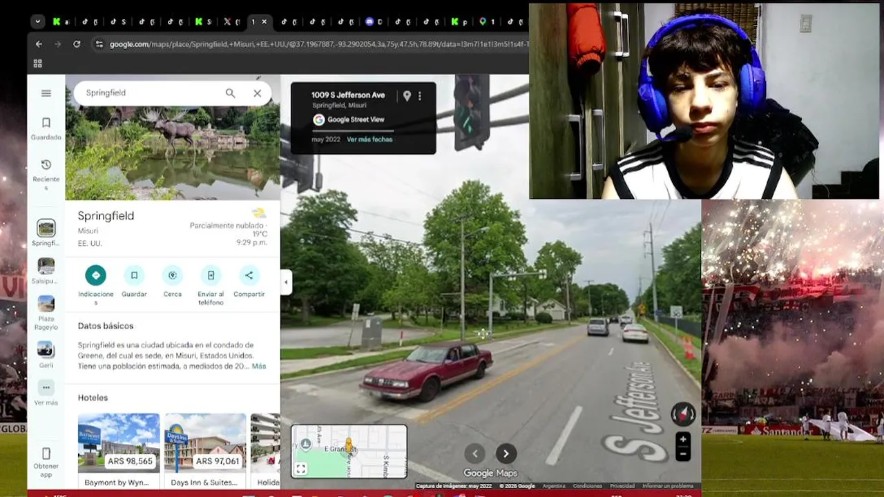The height and width of the screenshot is (497, 884).
Task: Open the Guardado saved places panel
Action: pyautogui.click(x=46, y=128)
